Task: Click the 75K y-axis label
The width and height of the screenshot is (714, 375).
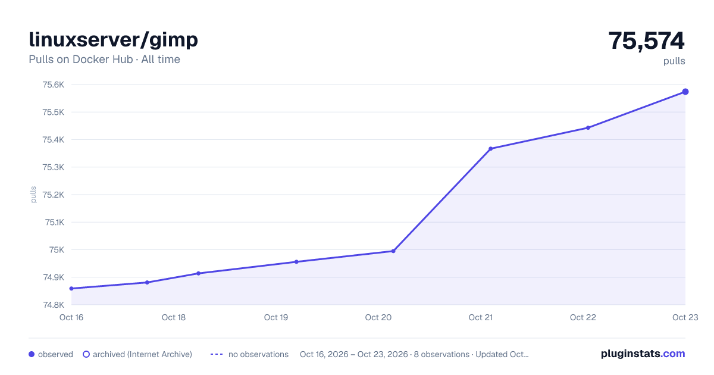Action: tap(57, 250)
